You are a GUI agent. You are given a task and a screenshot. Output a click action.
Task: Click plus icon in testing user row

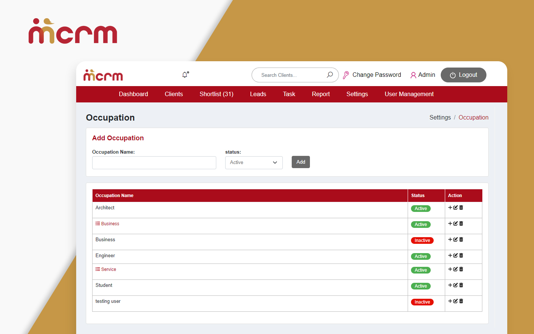(450, 301)
